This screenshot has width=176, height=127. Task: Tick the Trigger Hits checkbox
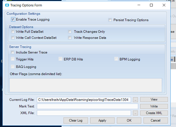(x=13, y=59)
